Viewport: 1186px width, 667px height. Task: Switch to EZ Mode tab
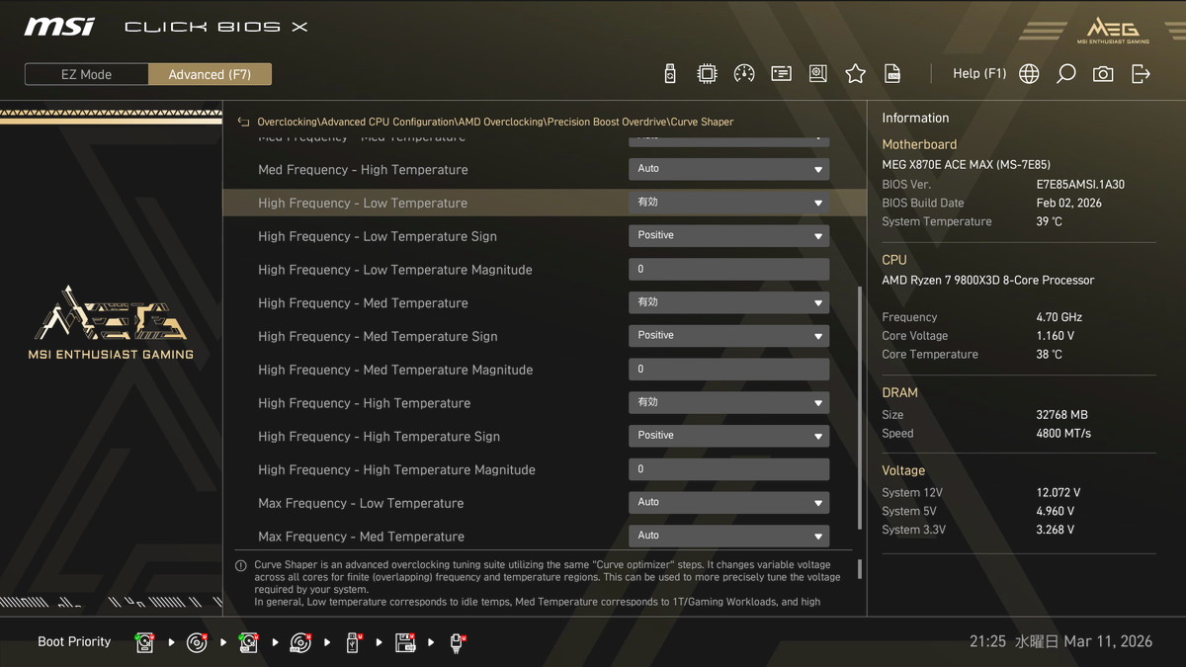pyautogui.click(x=87, y=74)
